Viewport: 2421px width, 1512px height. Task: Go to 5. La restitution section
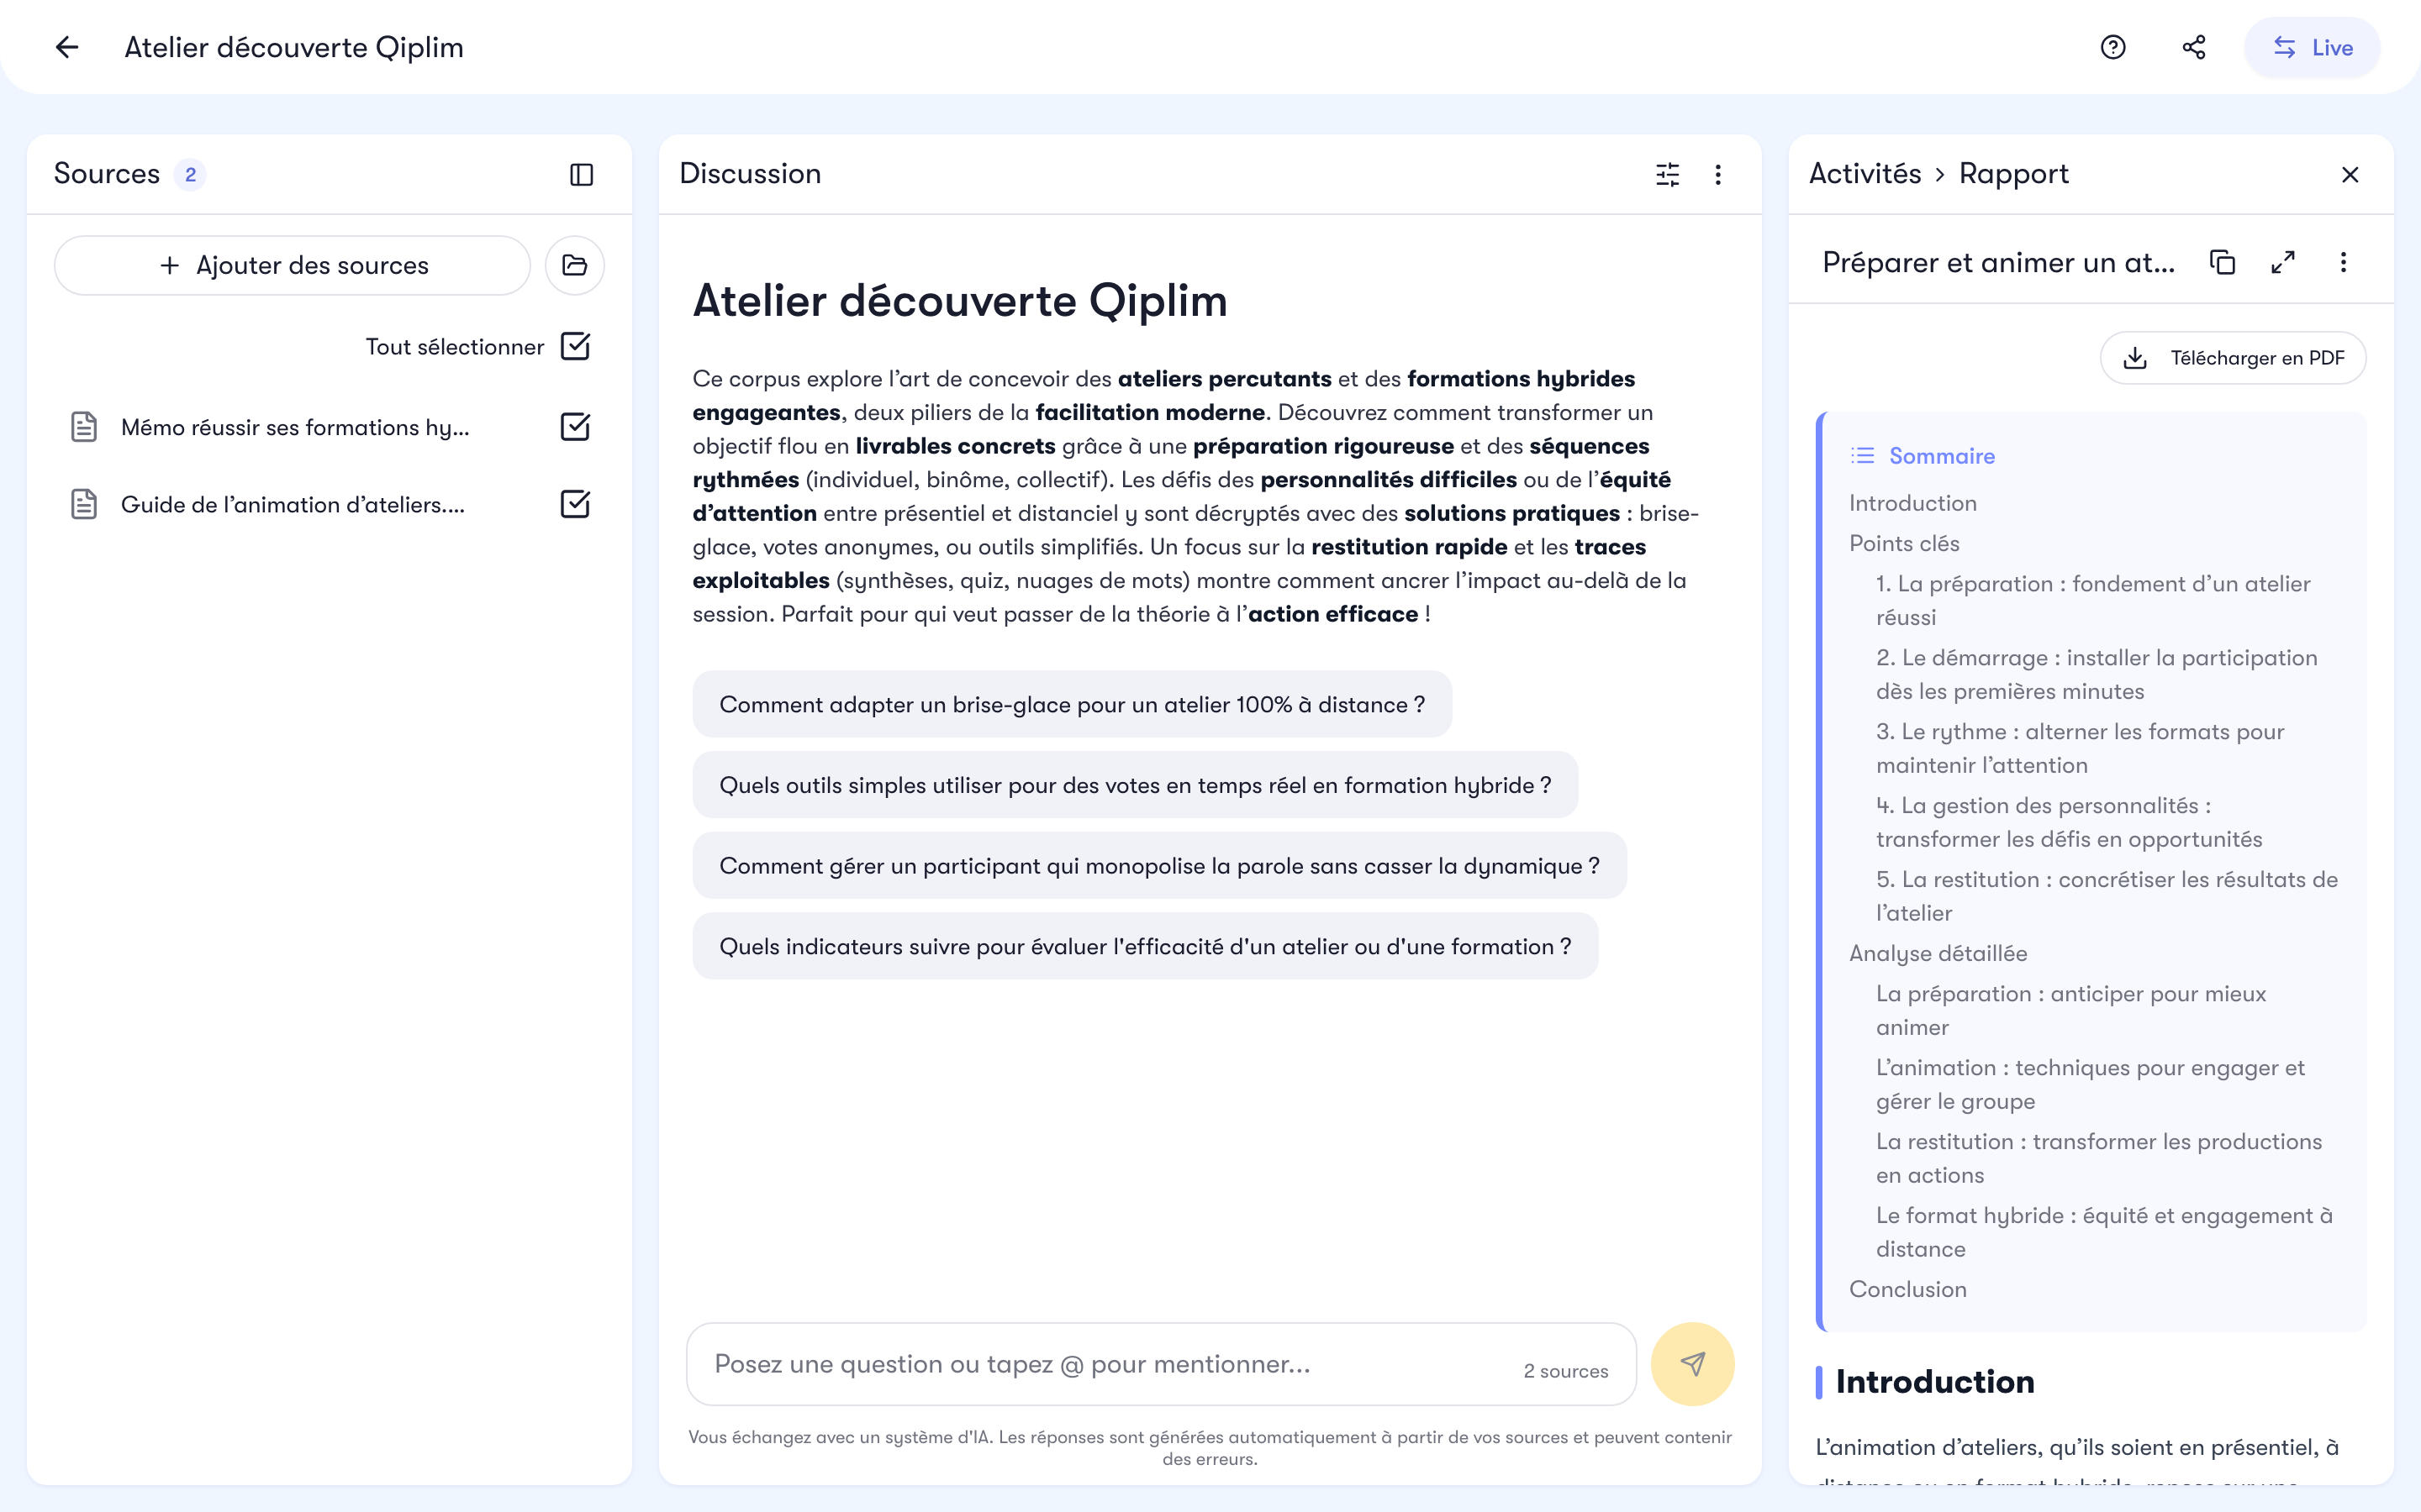pyautogui.click(x=2107, y=896)
